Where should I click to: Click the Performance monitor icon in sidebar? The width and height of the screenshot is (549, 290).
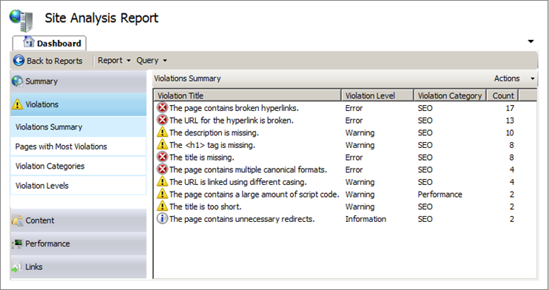pyautogui.click(x=17, y=243)
